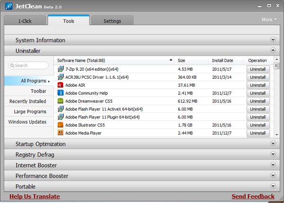Click the list scrollbar thumb

[276, 66]
